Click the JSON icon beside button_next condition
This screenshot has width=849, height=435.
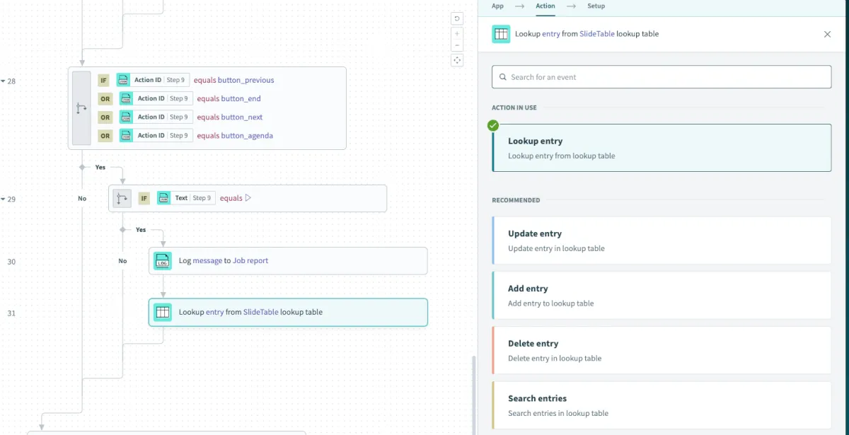(127, 117)
